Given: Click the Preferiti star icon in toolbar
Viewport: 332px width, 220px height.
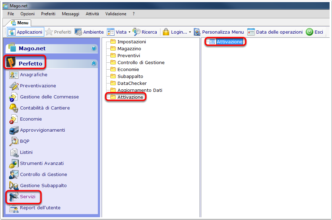Looking at the screenshot, I should coord(49,32).
